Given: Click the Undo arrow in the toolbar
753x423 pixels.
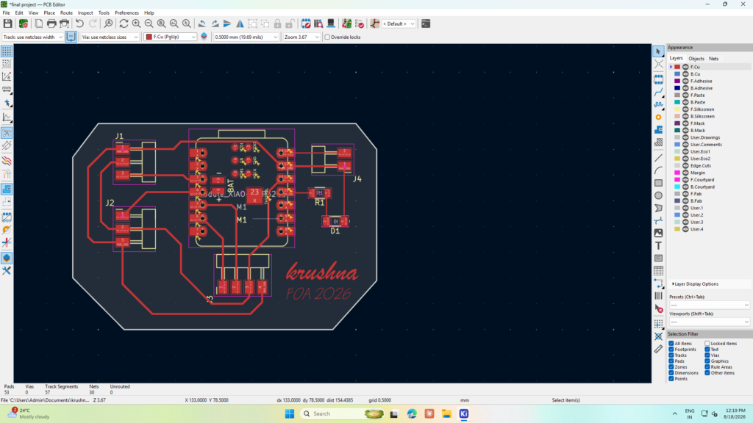Looking at the screenshot, I should [79, 23].
